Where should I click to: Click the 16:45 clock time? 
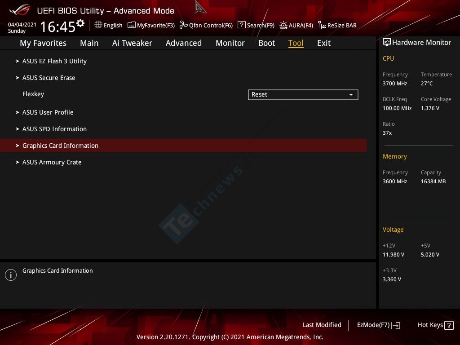point(58,27)
